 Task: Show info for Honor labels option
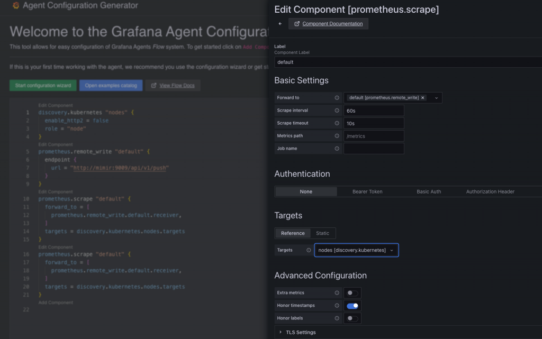pyautogui.click(x=337, y=318)
